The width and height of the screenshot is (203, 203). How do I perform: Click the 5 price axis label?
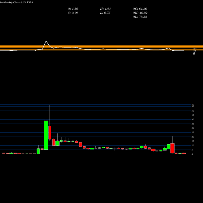192,150
